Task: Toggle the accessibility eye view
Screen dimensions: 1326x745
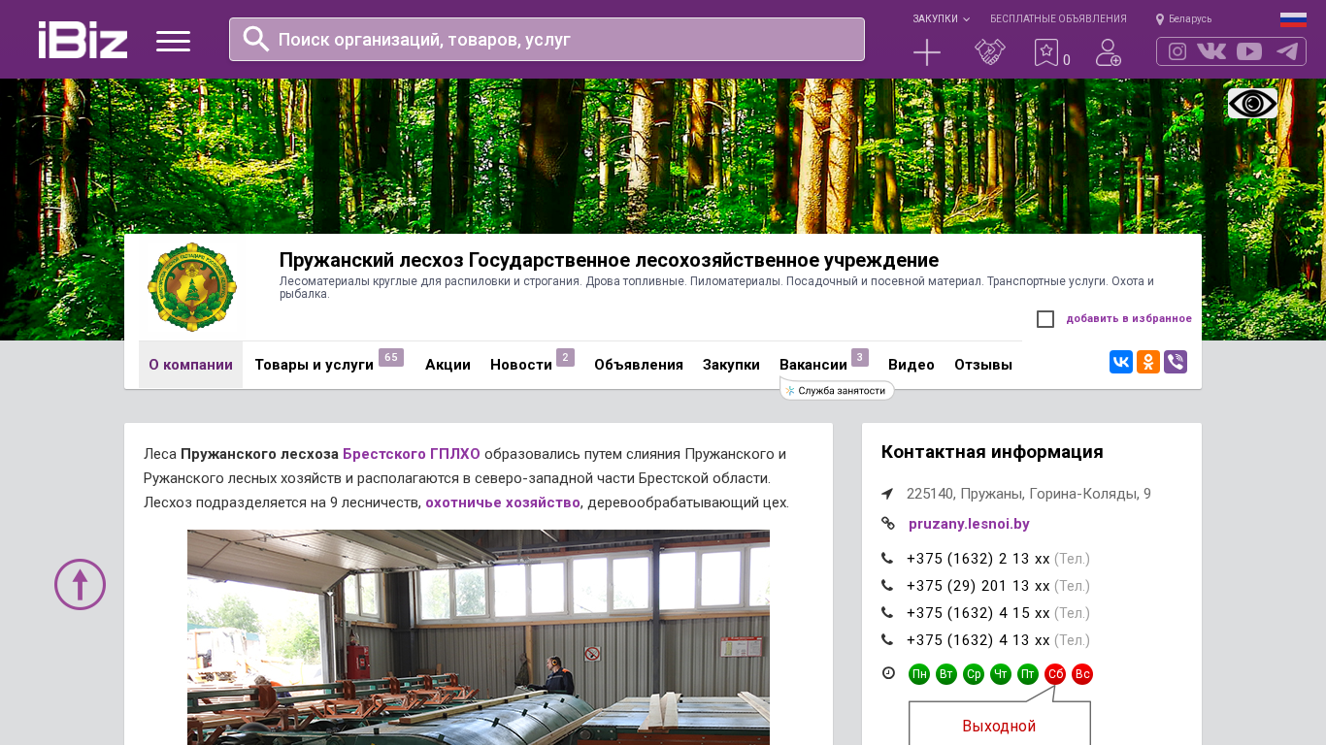Action: tap(1252, 103)
